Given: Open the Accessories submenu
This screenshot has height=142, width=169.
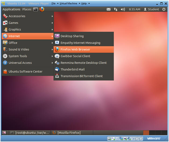Looking at the screenshot, I should click(28, 16).
